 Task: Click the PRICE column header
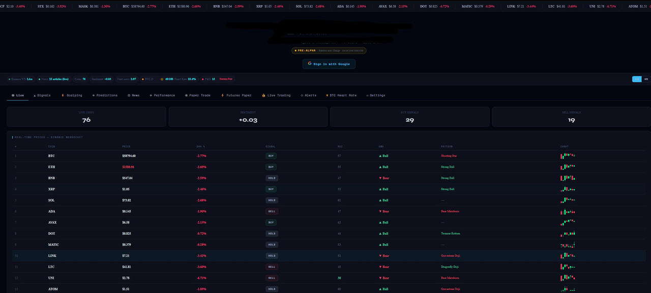click(x=126, y=146)
